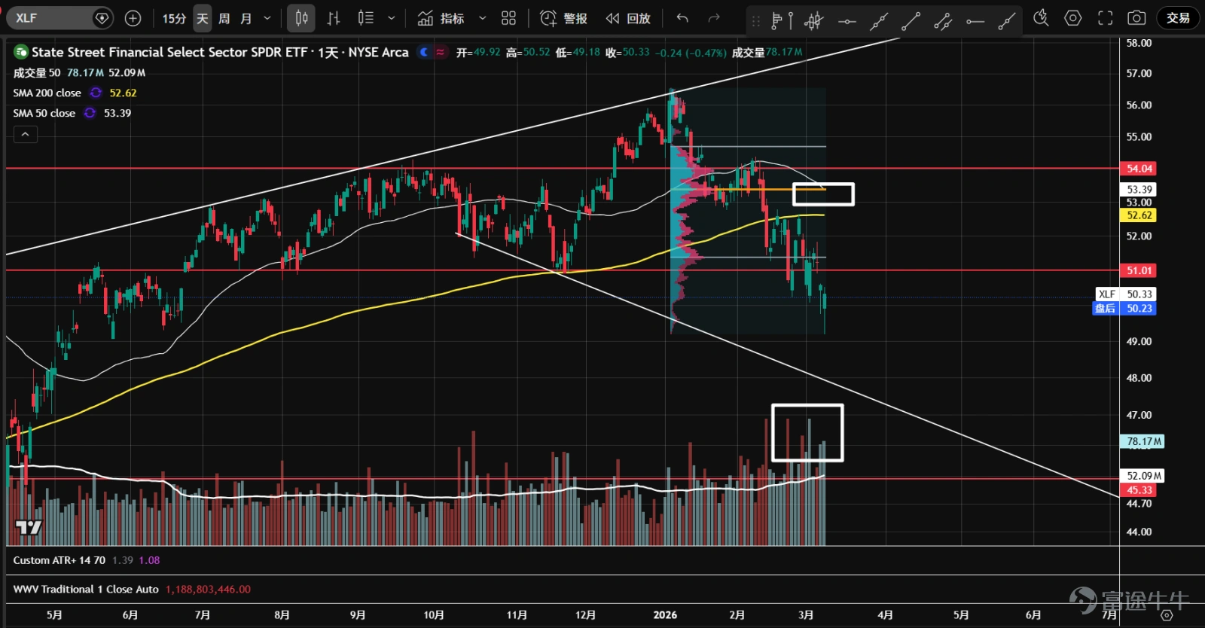This screenshot has width=1205, height=628.
Task: Expand the timeframe dropdown arrow
Action: (x=267, y=18)
